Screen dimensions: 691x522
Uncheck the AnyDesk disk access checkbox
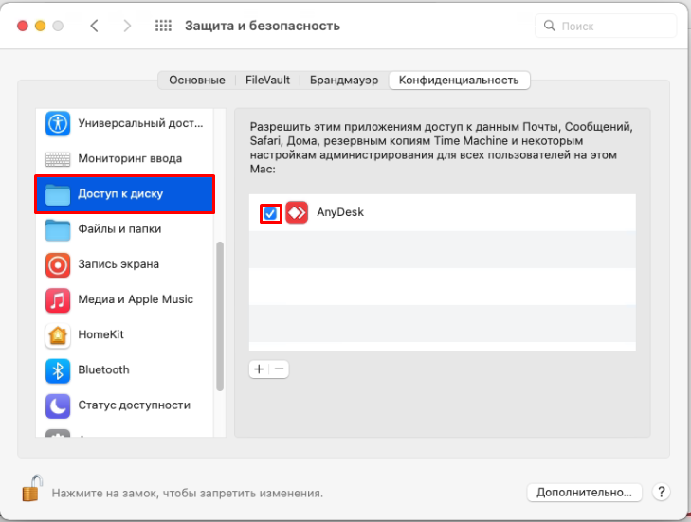pyautogui.click(x=270, y=213)
